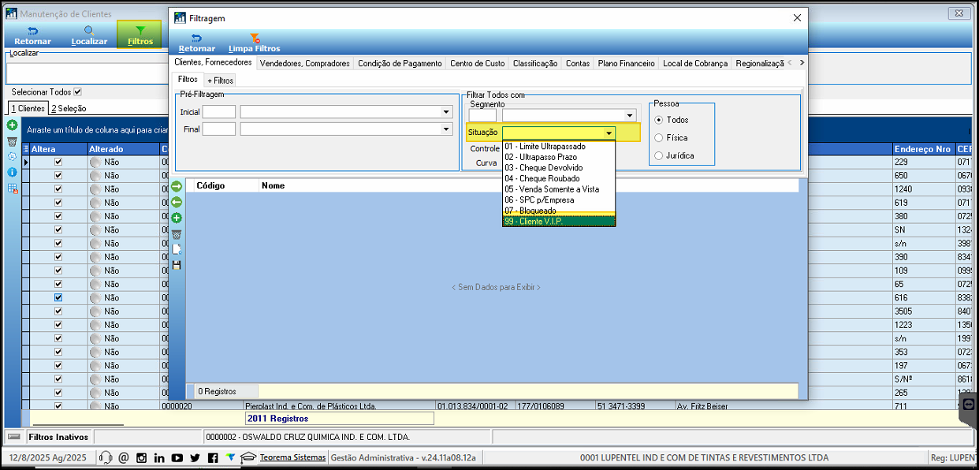Click the gear settings icon in left sidebar

[12, 156]
